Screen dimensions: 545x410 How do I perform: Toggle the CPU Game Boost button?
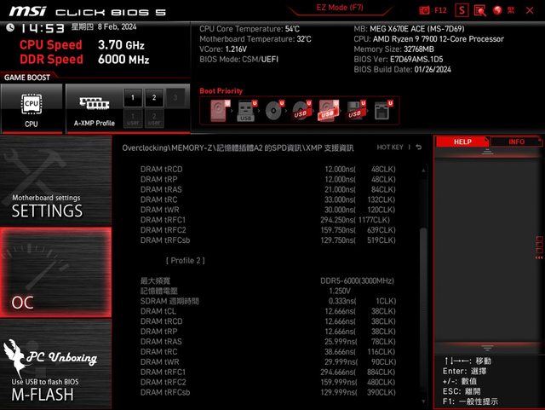coord(32,109)
